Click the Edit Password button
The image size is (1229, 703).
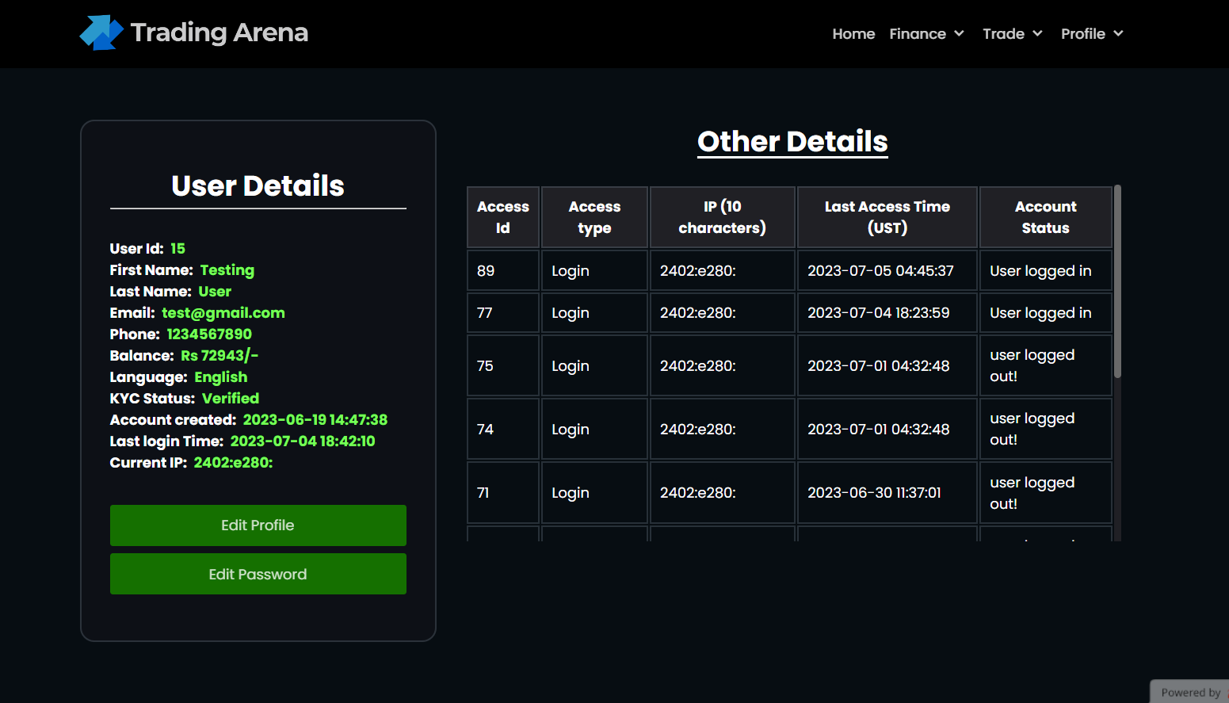click(x=258, y=574)
